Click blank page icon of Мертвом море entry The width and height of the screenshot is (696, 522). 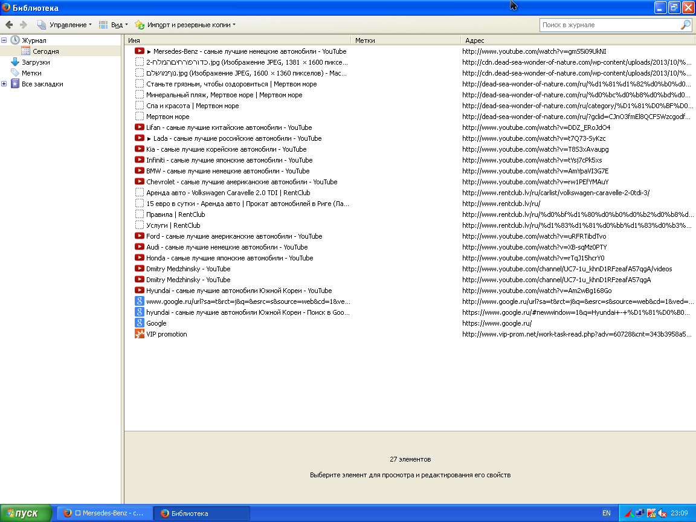(140, 116)
